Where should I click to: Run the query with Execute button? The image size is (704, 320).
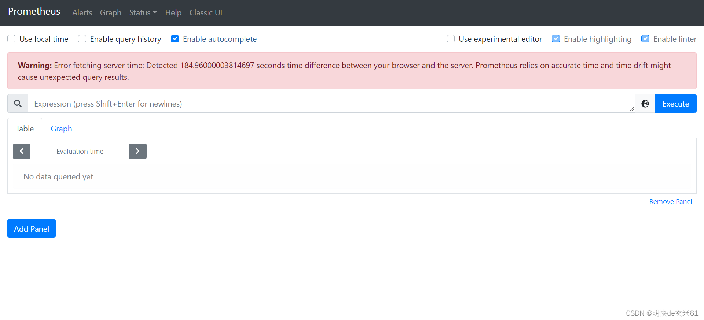[x=676, y=104]
